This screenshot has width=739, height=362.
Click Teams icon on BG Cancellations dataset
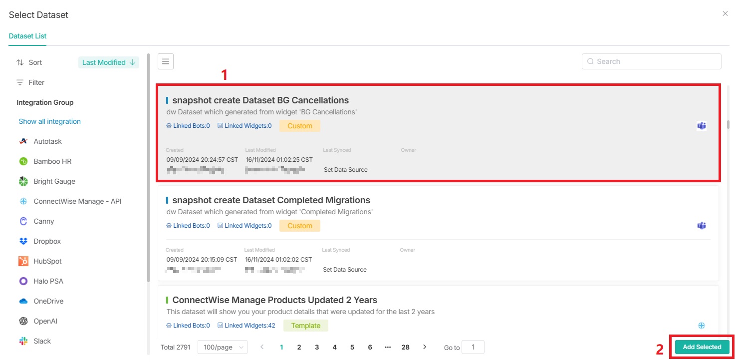701,126
